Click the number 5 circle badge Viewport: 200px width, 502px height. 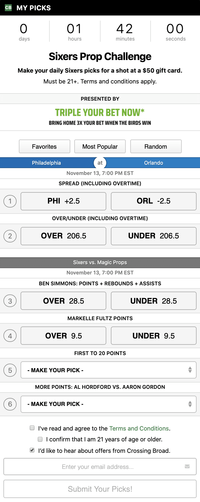click(x=10, y=370)
